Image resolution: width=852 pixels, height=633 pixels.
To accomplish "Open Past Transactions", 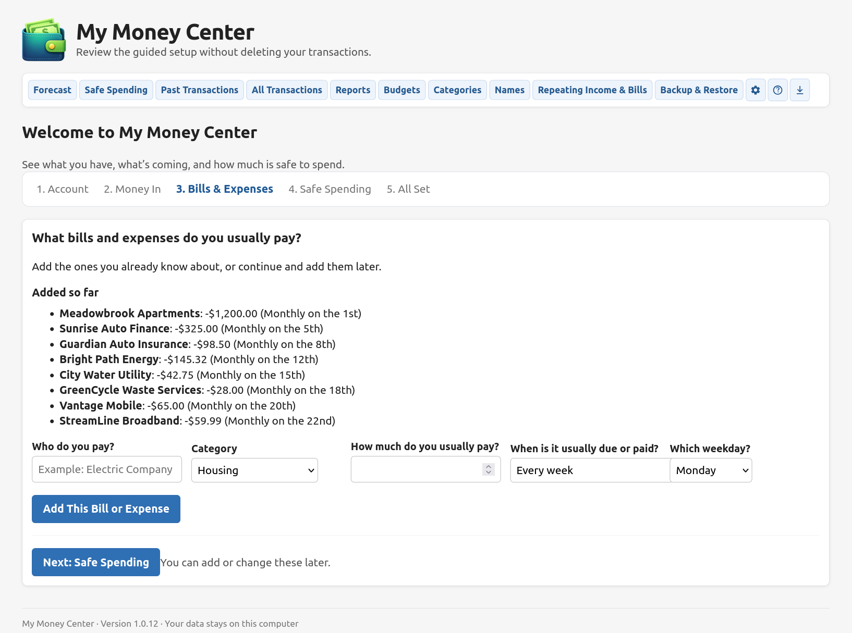I will click(x=200, y=90).
